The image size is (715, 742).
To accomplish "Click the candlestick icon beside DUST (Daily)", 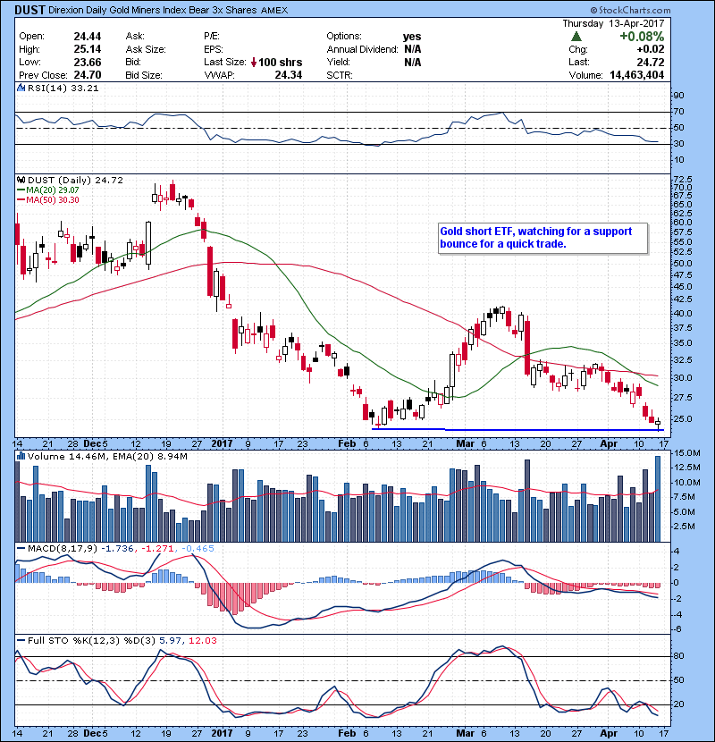I will pos(21,181).
